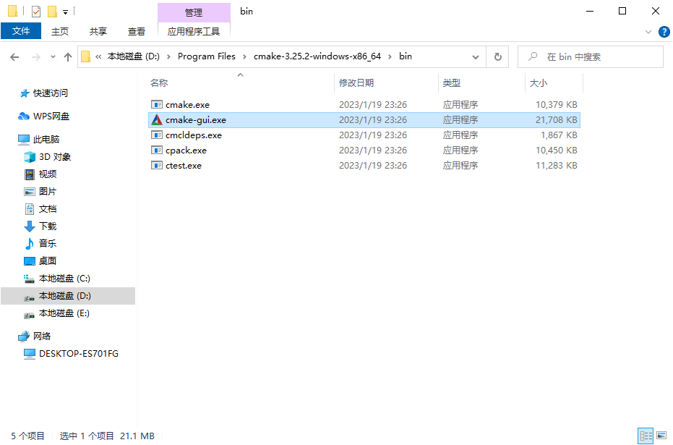Viewport: 673px width, 445px height.
Task: Select the cmcldeps.exe file name
Action: pos(194,135)
